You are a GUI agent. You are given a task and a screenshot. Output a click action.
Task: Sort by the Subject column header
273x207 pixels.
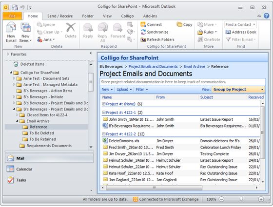(207, 97)
